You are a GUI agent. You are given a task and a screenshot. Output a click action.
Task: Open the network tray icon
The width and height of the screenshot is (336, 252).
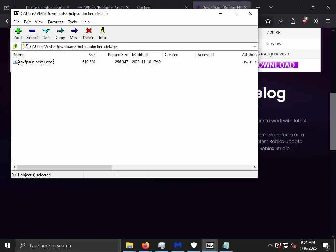(286, 245)
